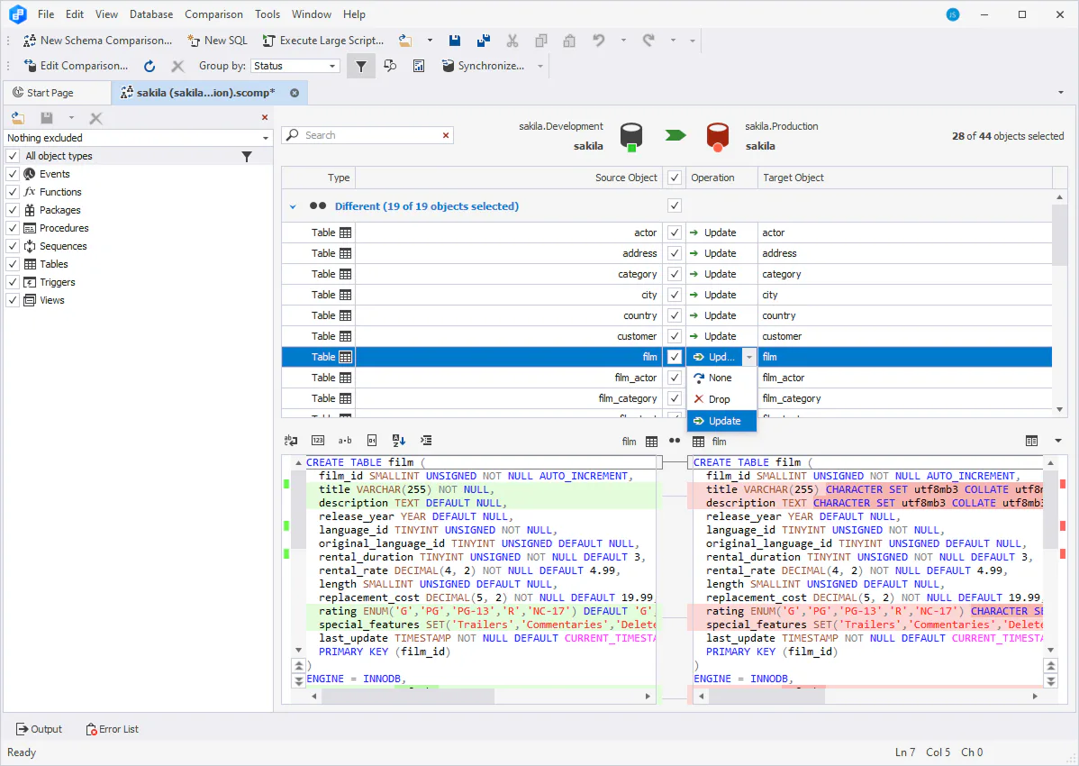
Task: Click the Copy icon in the toolbar
Action: tap(541, 41)
